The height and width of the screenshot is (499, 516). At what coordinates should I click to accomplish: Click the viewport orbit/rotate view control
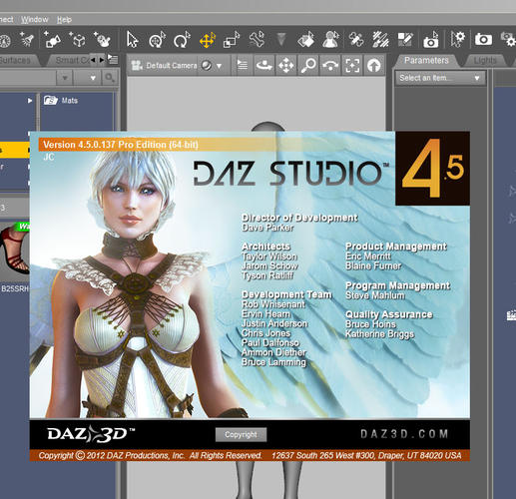pos(264,65)
